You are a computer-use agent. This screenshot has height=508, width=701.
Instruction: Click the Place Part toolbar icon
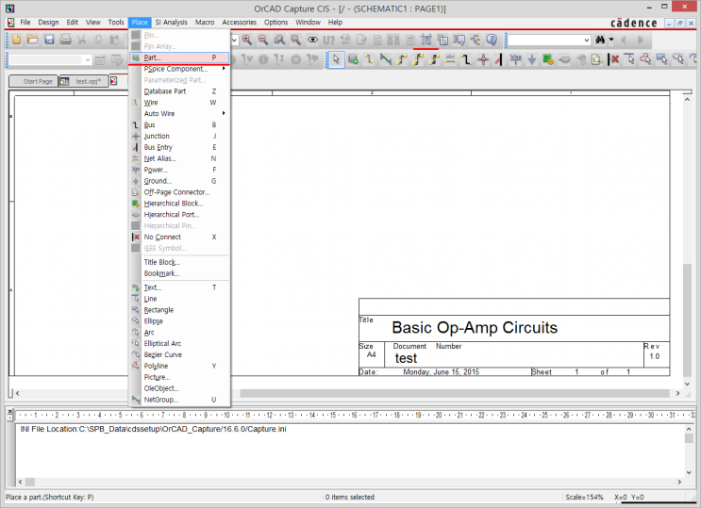353,59
